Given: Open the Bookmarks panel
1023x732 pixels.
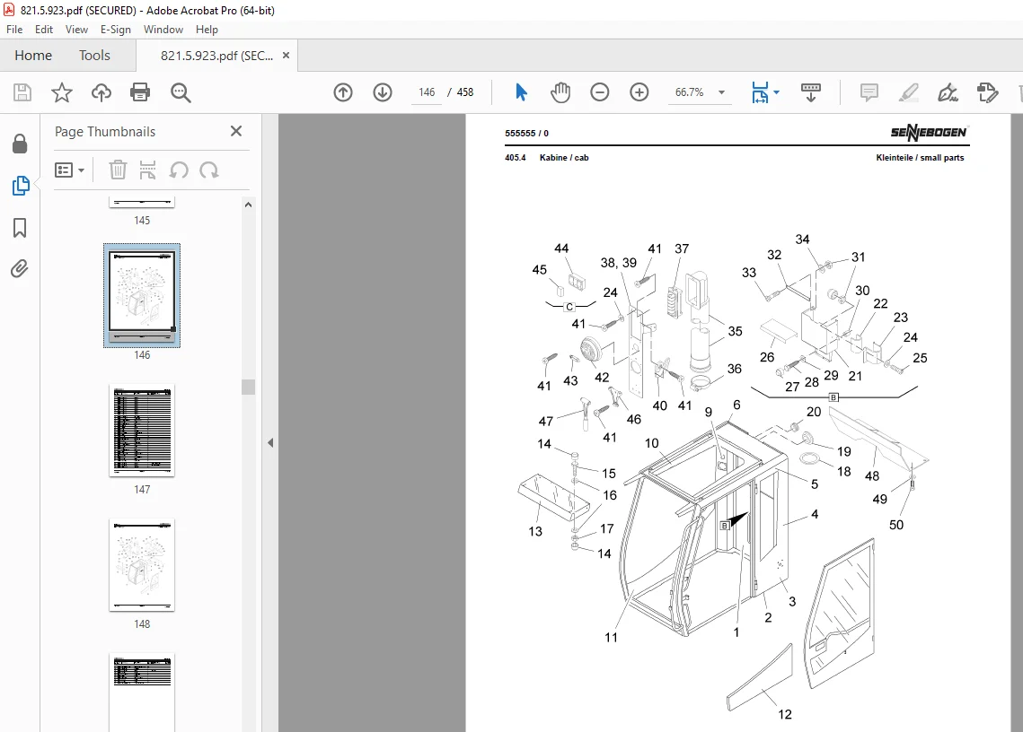Looking at the screenshot, I should pyautogui.click(x=21, y=228).
